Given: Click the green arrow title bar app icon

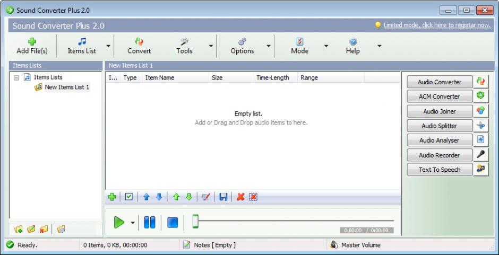Looking at the screenshot, I should 10,10.
